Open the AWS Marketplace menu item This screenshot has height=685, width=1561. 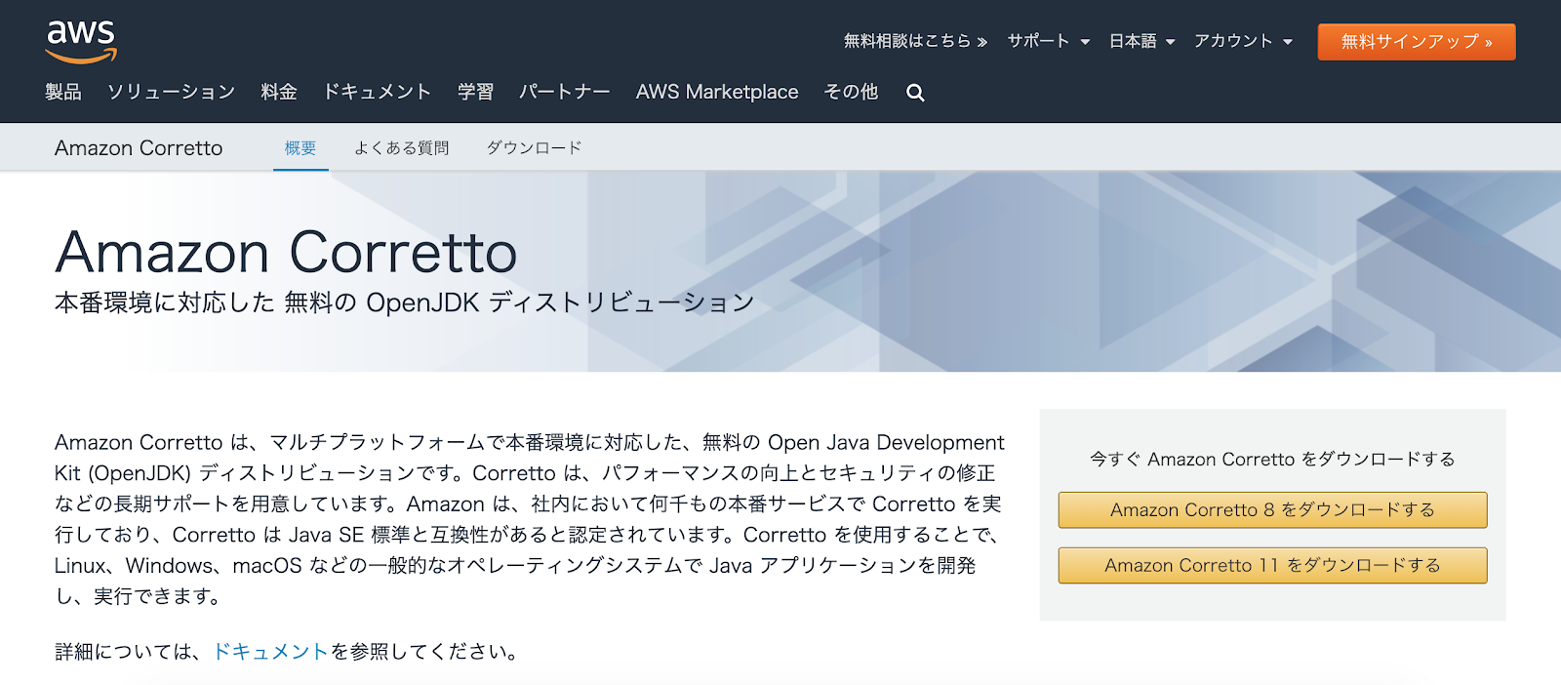point(717,92)
